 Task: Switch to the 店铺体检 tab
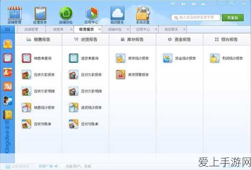pyautogui.click(x=115, y=29)
